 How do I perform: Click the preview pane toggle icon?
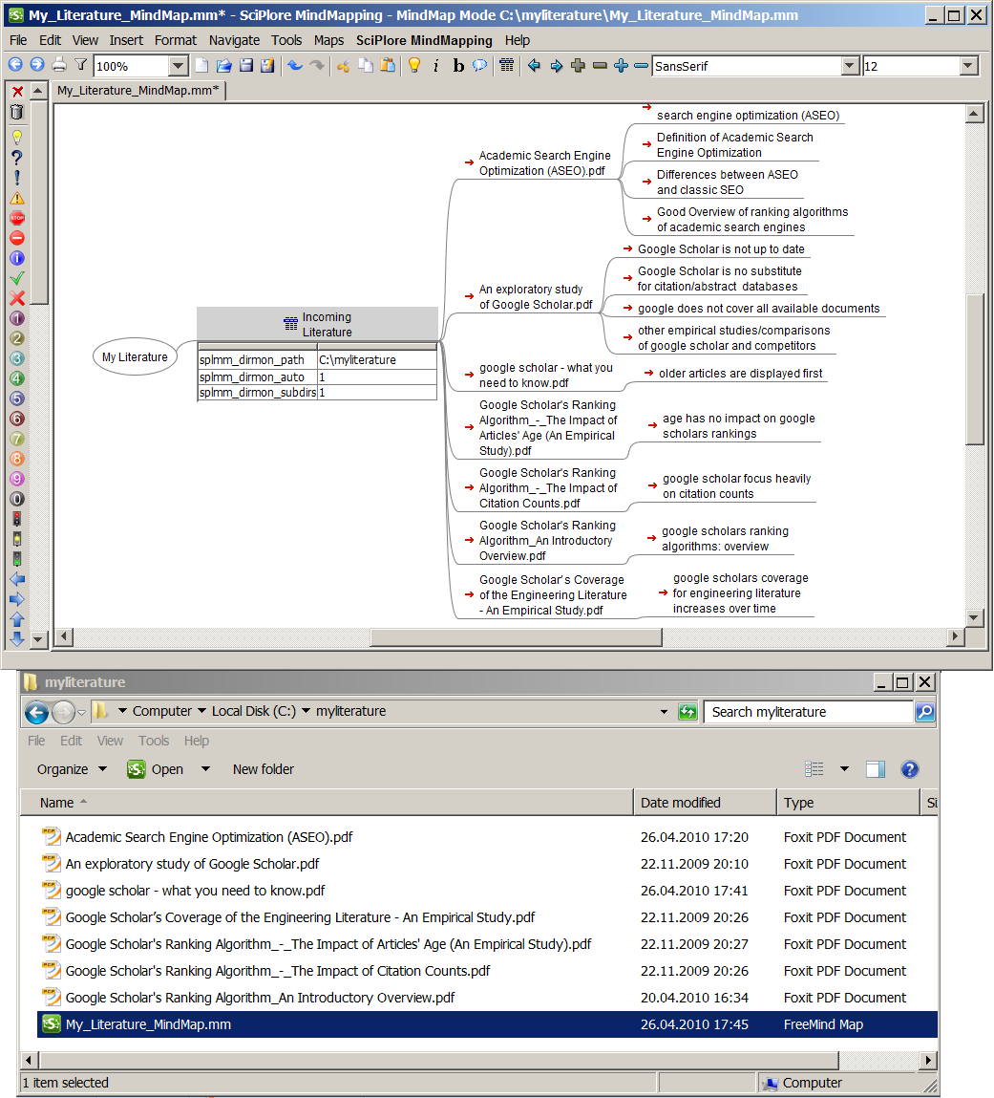click(x=875, y=769)
